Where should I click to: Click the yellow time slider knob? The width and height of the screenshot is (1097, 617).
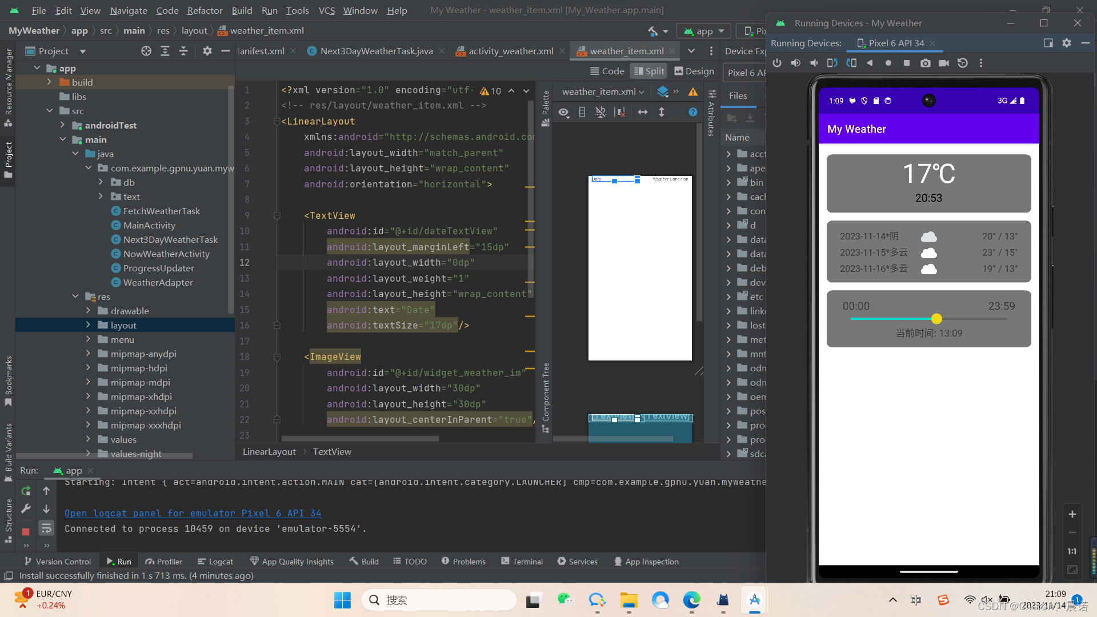pyautogui.click(x=936, y=319)
